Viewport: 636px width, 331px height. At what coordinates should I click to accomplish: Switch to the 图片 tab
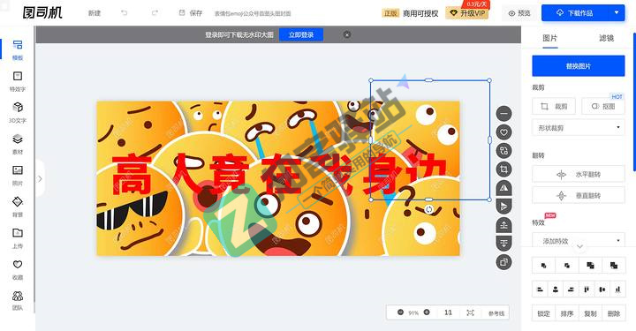pyautogui.click(x=550, y=38)
